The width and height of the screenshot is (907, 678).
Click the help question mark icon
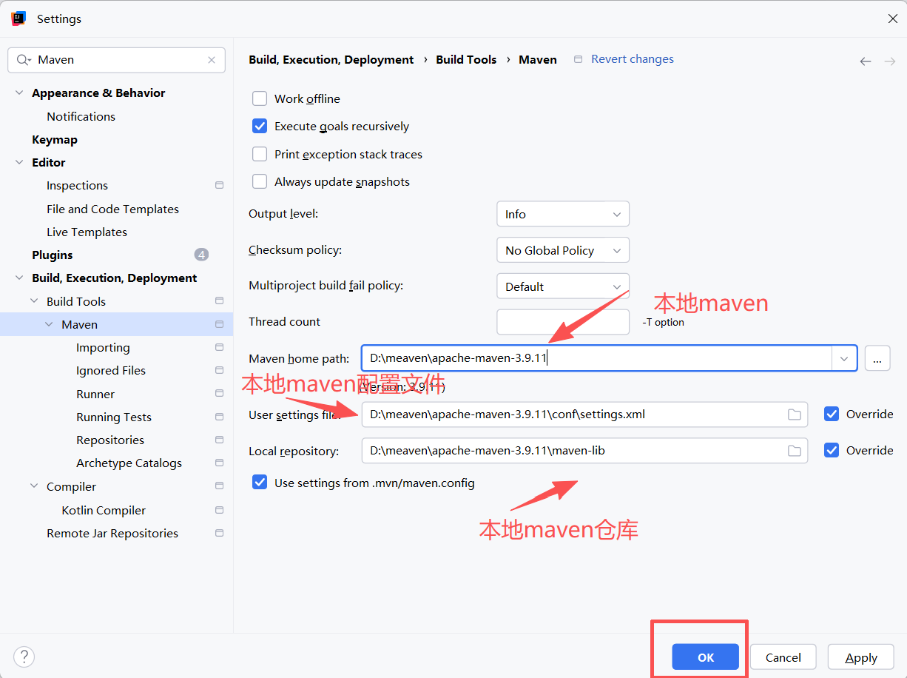coord(24,657)
